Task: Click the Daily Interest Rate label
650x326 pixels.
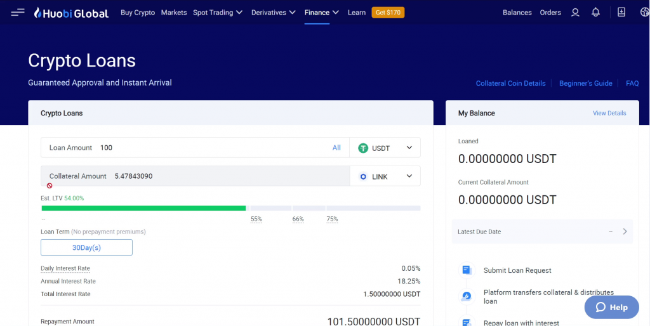Action: (x=65, y=268)
